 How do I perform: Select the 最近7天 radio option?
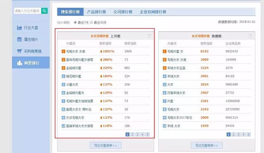[x=75, y=22]
